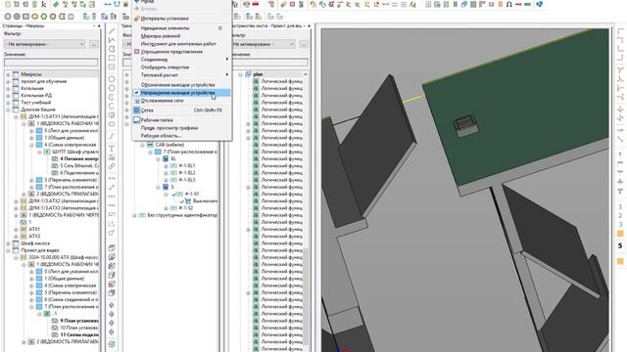
Task: Click '...' button beside left filter
Action: (x=94, y=44)
